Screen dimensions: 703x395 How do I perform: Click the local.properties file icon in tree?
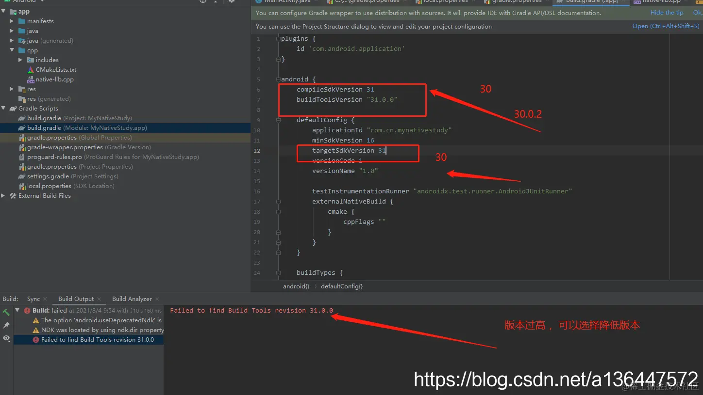[22, 186]
